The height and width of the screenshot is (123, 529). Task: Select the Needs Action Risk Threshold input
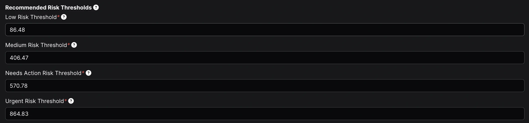coord(264,86)
